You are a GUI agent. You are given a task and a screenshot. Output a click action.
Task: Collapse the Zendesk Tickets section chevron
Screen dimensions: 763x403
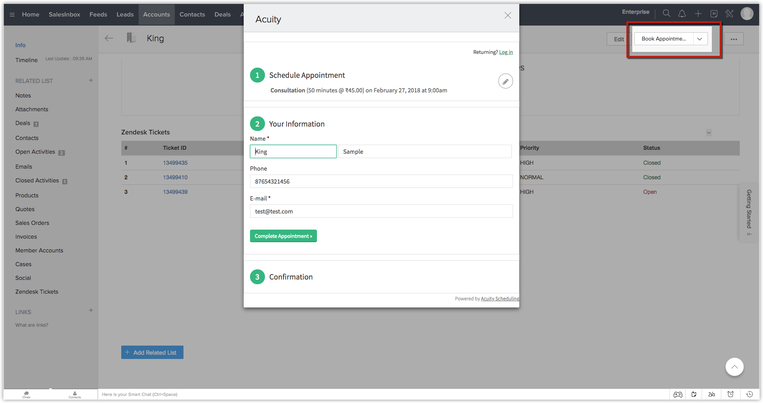[709, 132]
